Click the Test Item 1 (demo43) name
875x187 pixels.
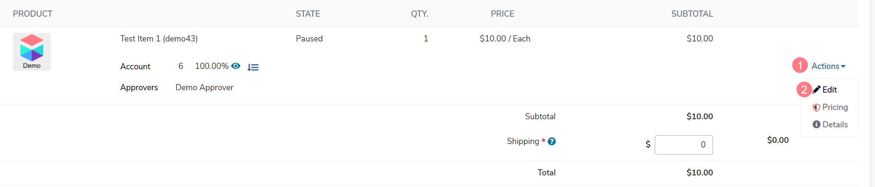[159, 39]
